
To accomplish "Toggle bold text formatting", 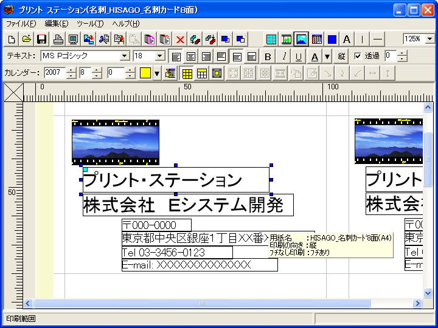I will tap(268, 56).
